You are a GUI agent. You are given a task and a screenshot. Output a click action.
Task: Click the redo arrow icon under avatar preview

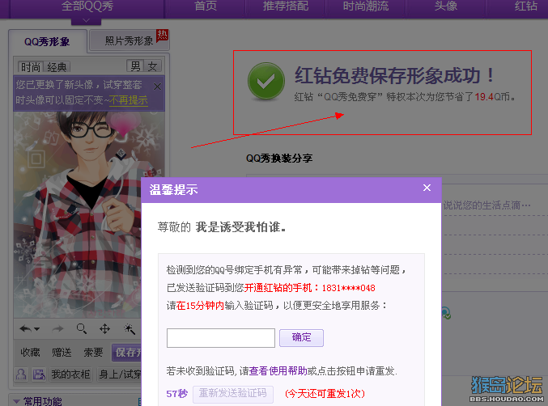57,328
